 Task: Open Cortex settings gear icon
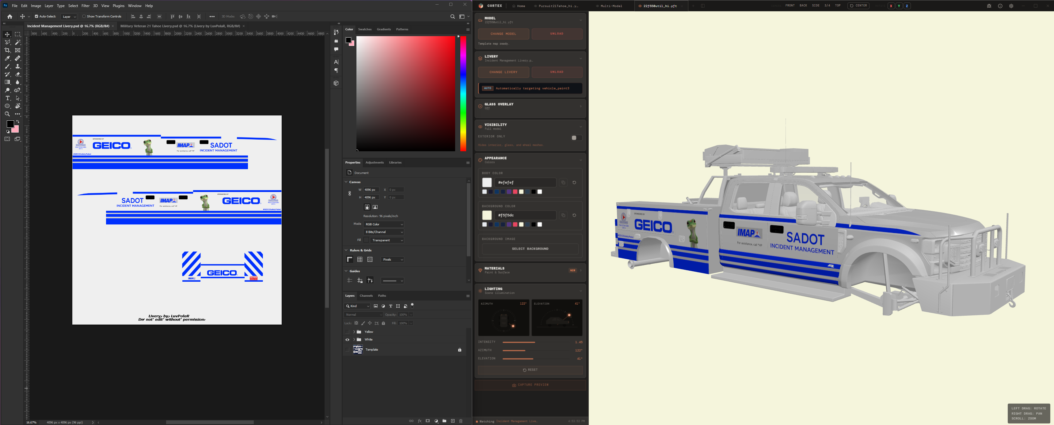1011,6
